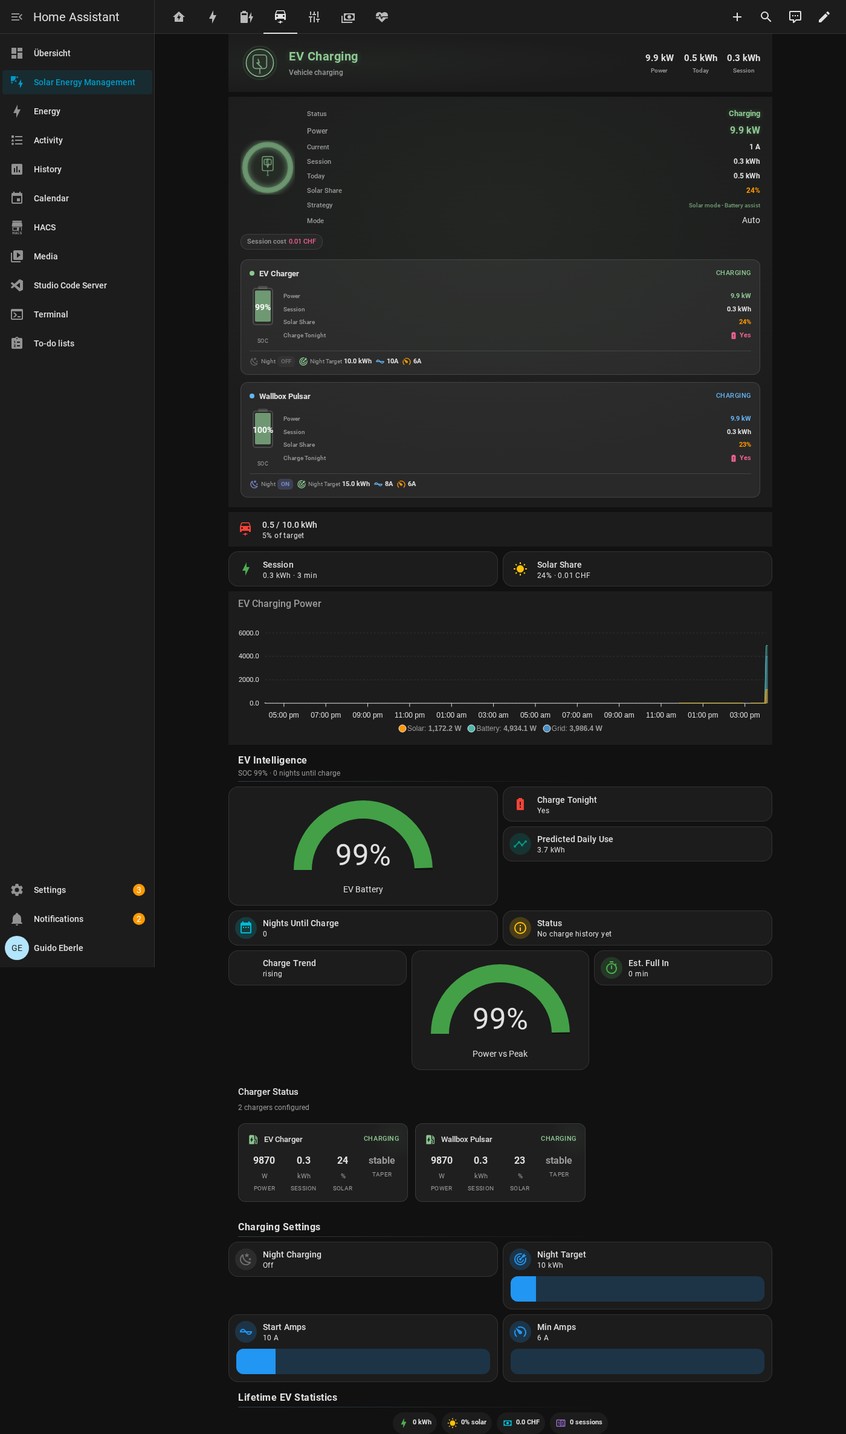The width and height of the screenshot is (846, 1434).
Task: Open search via magnifier icon
Action: 766,17
